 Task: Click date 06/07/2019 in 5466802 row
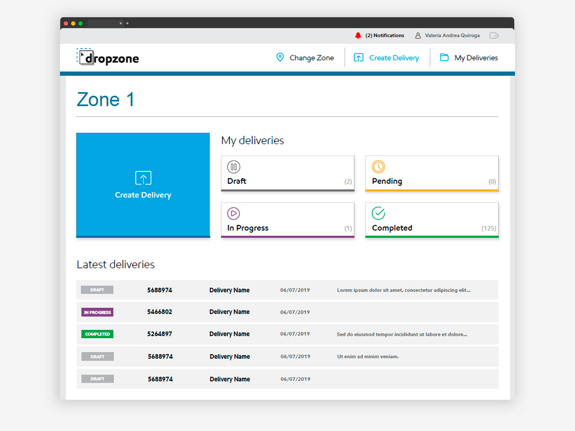295,312
